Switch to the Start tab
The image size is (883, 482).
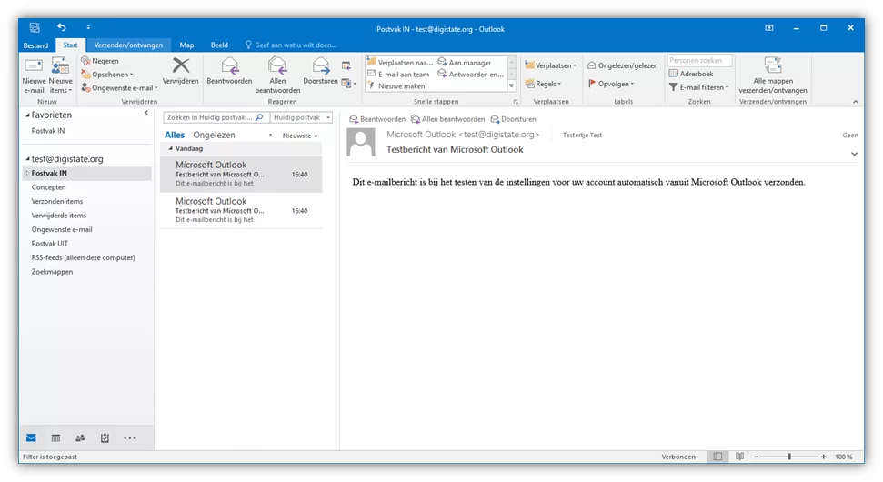70,45
